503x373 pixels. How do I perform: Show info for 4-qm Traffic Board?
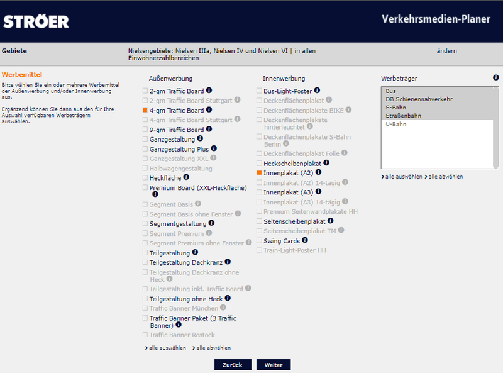[209, 110]
